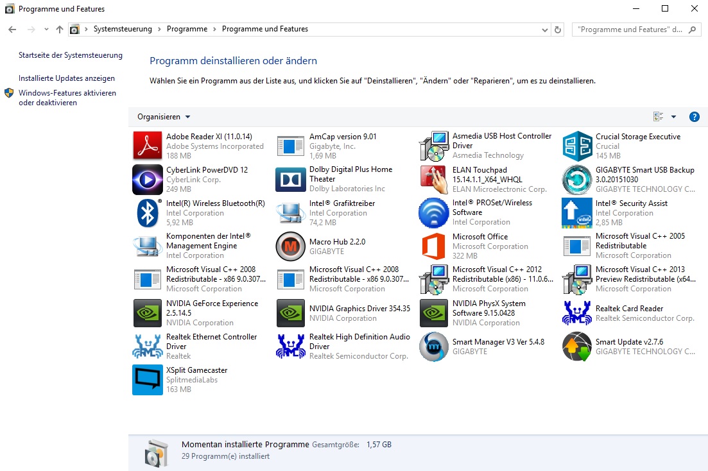
Task: Click the Smart Update v2.7.6 icon
Action: [x=577, y=347]
